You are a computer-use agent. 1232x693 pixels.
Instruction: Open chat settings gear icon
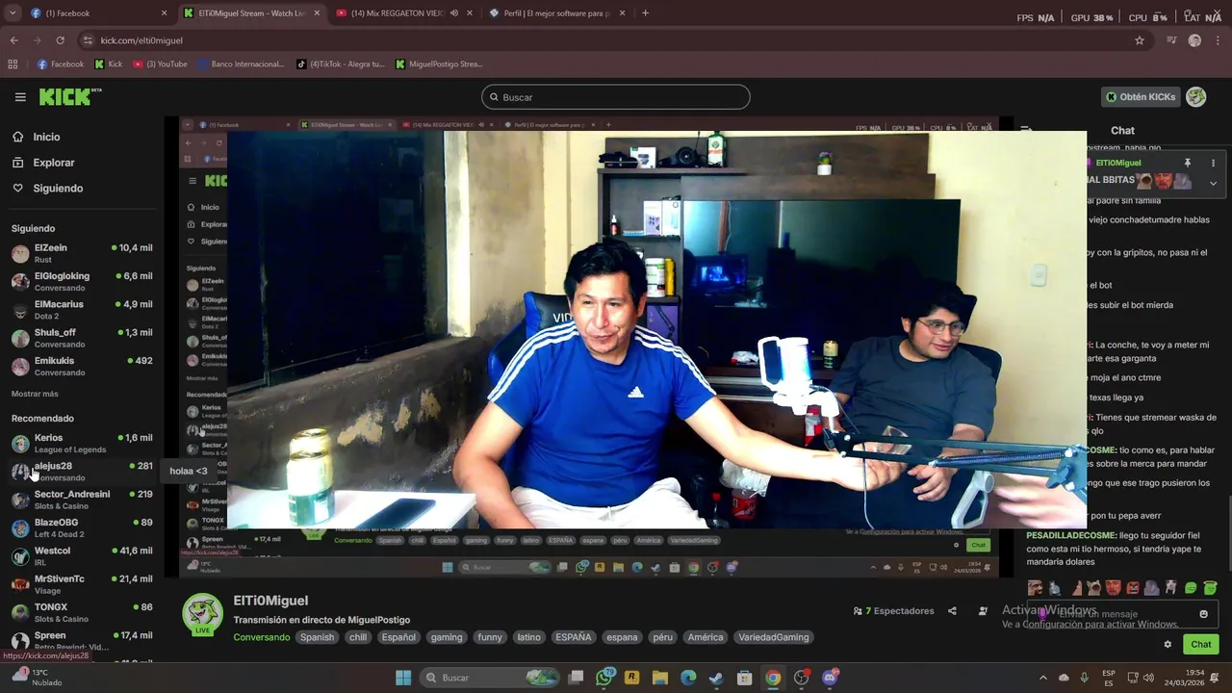1168,645
